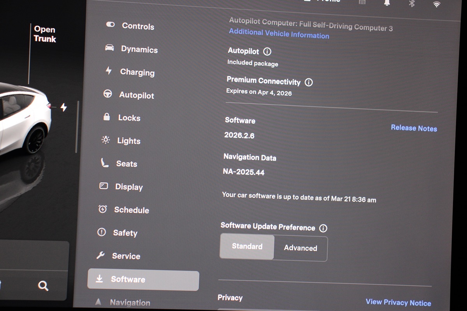The height and width of the screenshot is (311, 467).
Task: Open Additional Vehicle Information link
Action: click(279, 34)
